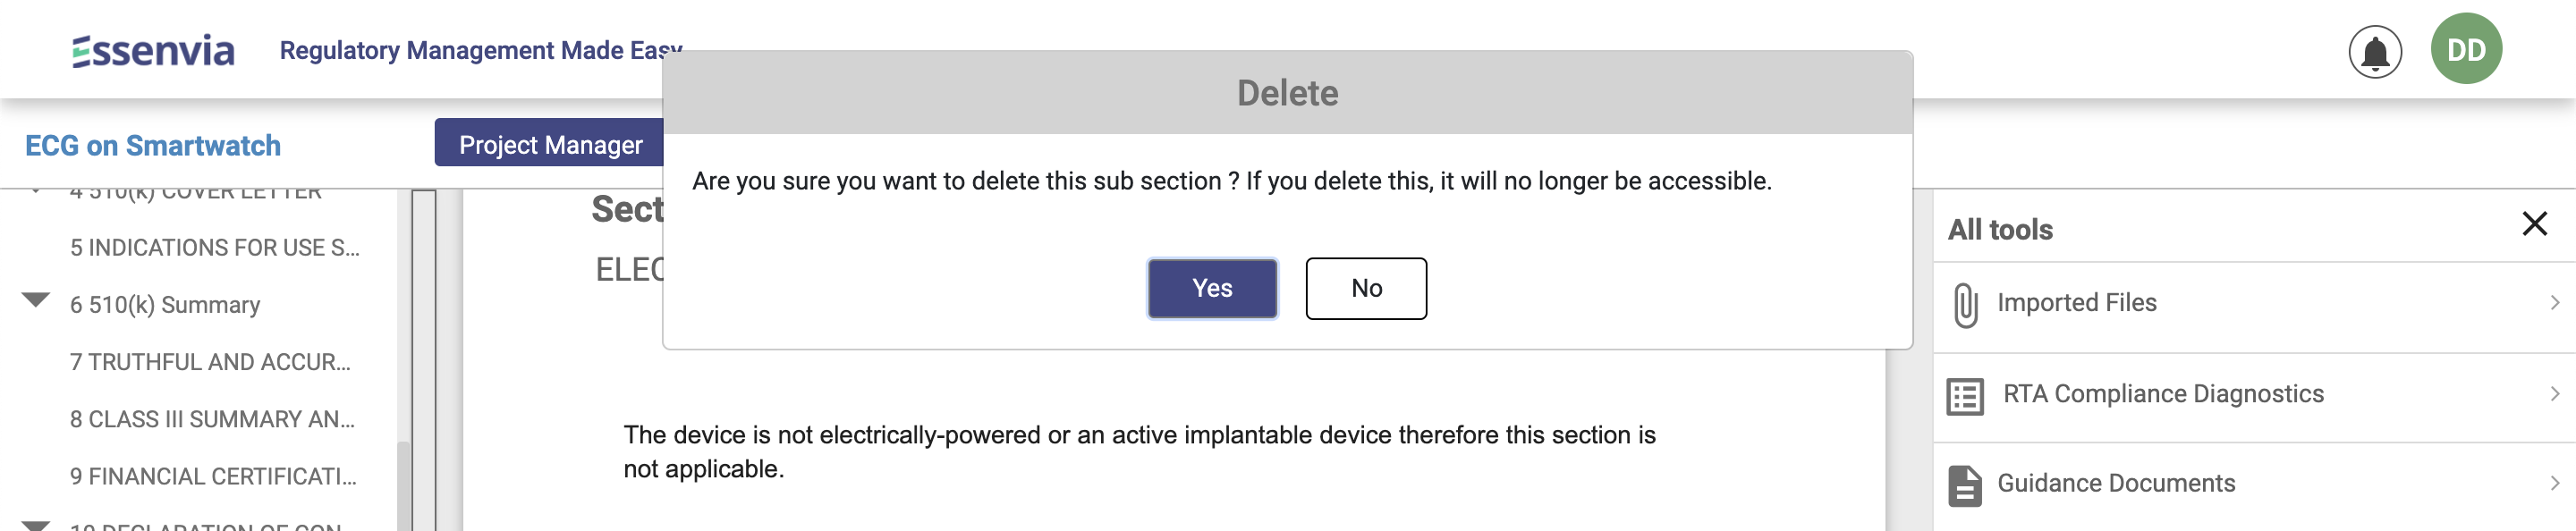Cancel deletion with No button
2576x531 pixels.
pos(1365,289)
